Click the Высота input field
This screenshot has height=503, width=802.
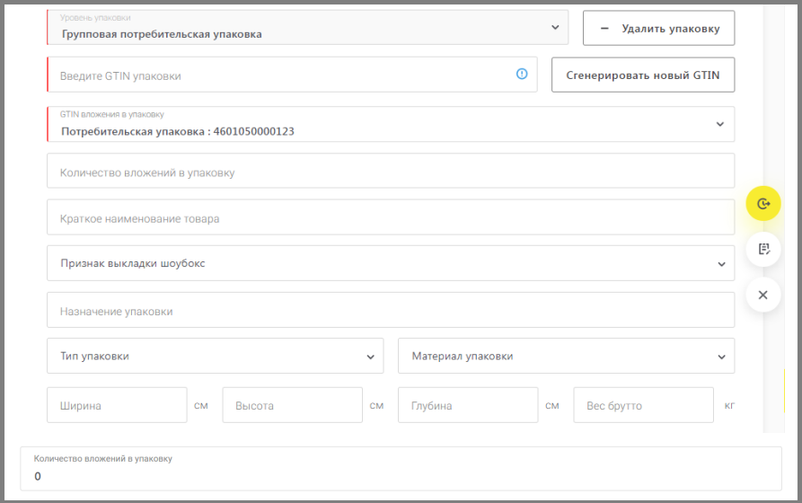click(293, 405)
